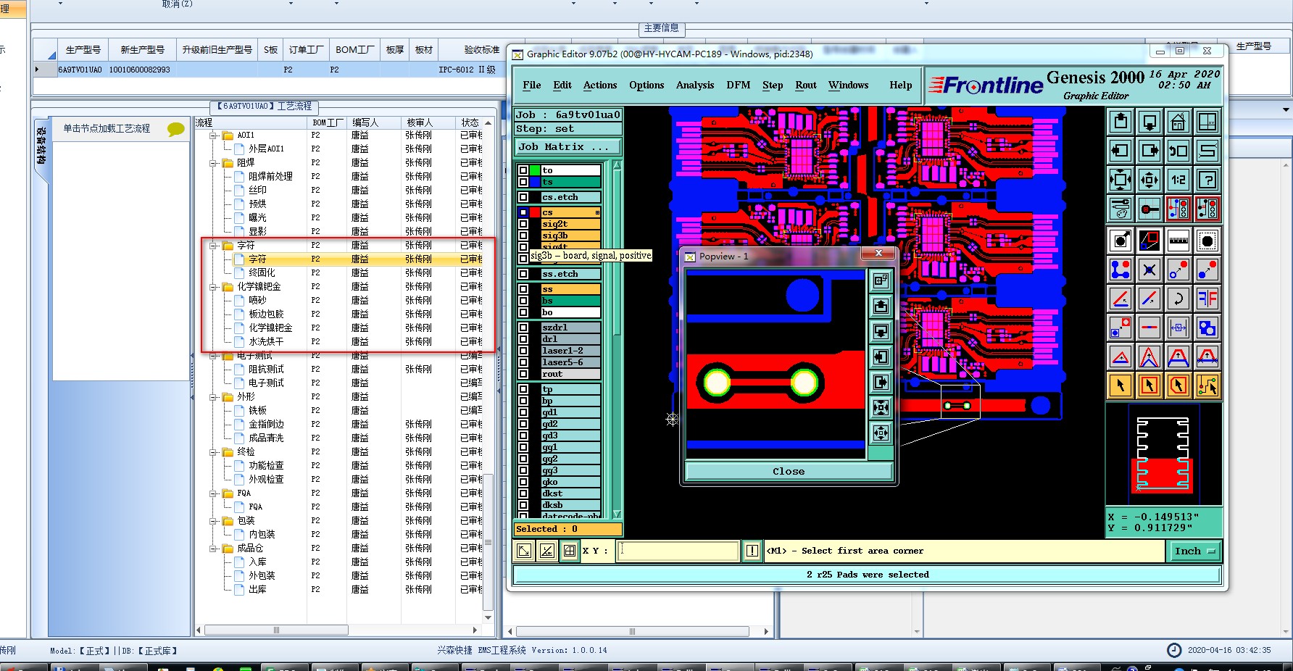1293x671 pixels.
Task: Open the wrench and palette settings icon
Action: pyautogui.click(x=1121, y=209)
